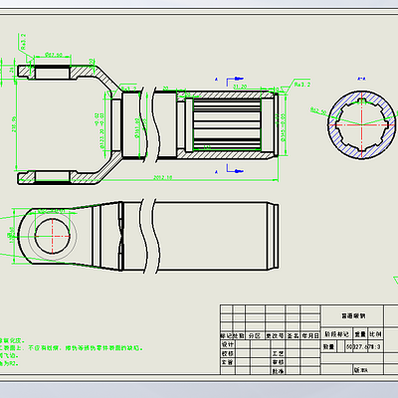Select the 签名 header cell
The image size is (398, 398).
pos(293,336)
